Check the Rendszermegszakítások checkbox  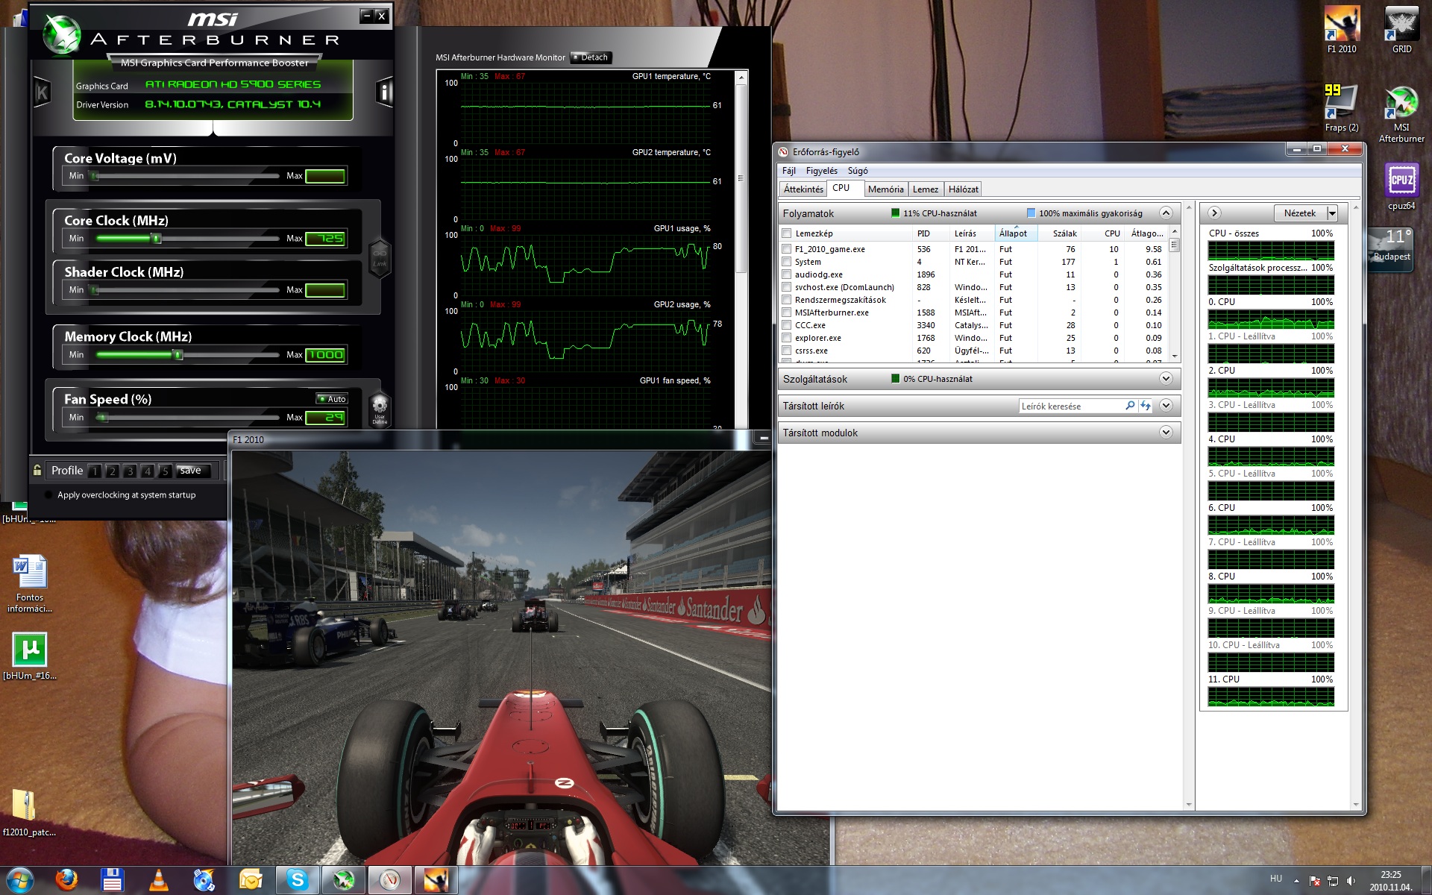[x=786, y=300]
